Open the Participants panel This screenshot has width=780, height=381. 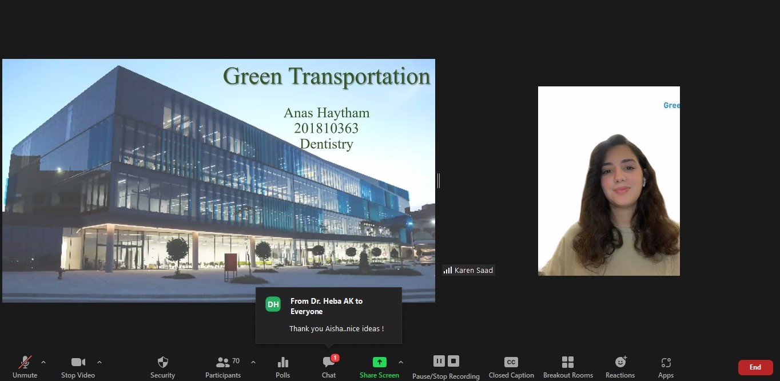pos(223,366)
